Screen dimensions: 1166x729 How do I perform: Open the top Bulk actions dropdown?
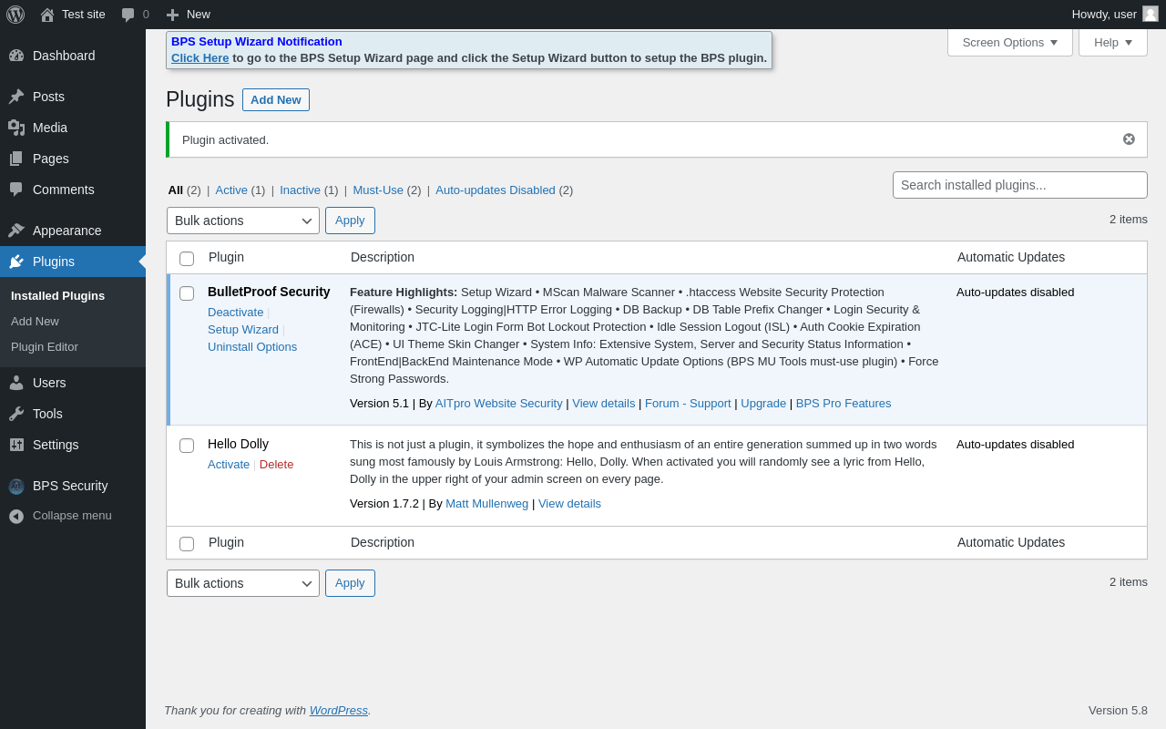pos(242,221)
